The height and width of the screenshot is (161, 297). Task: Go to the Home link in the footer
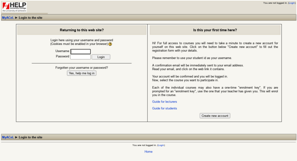148,151
